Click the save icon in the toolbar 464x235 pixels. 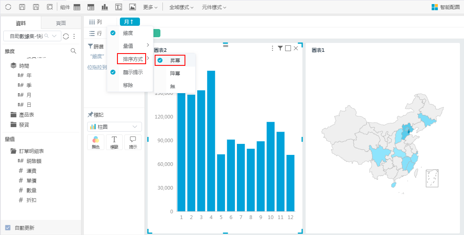(23, 7)
